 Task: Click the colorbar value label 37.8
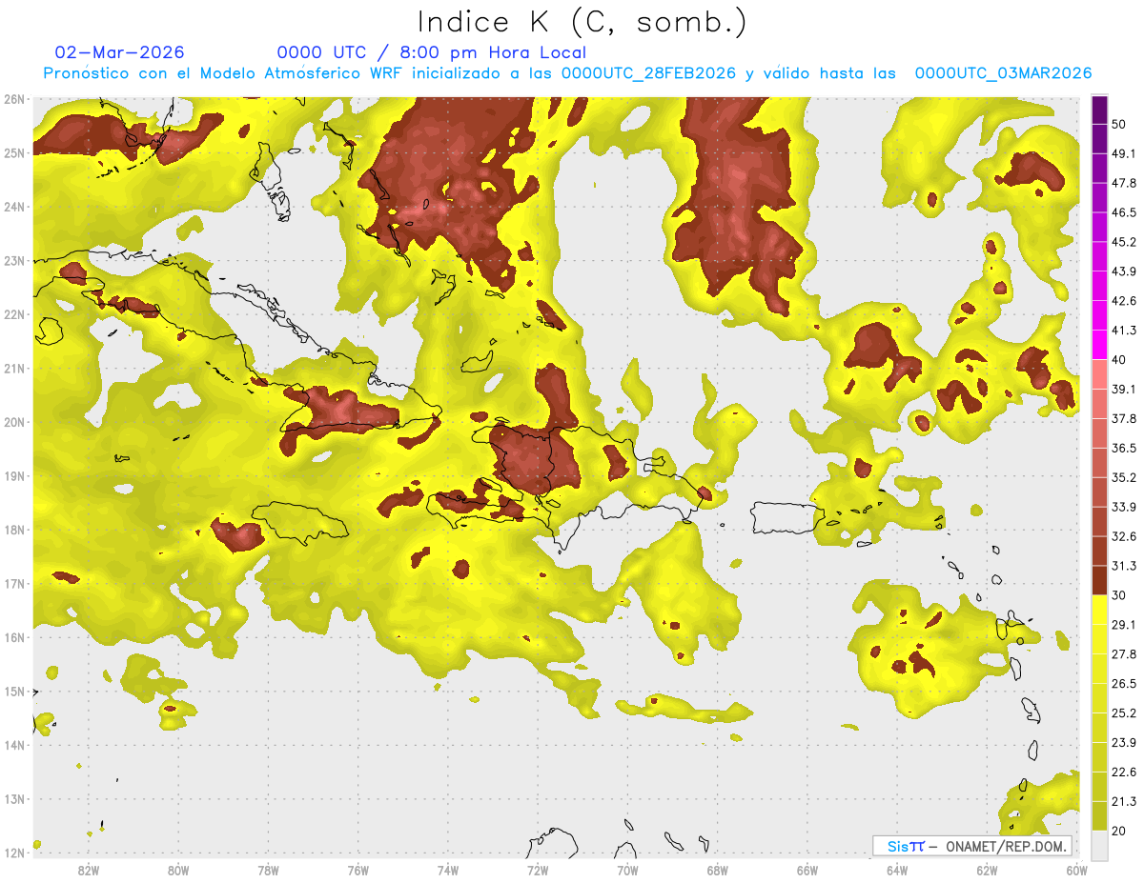pos(1124,419)
